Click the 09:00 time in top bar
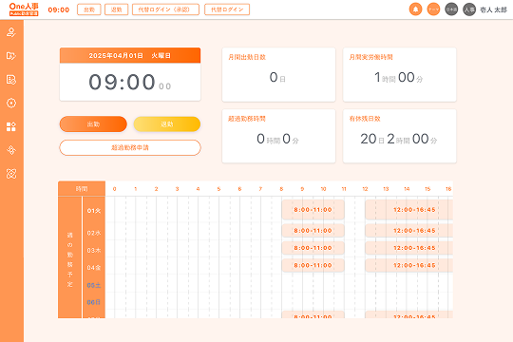 coord(59,9)
